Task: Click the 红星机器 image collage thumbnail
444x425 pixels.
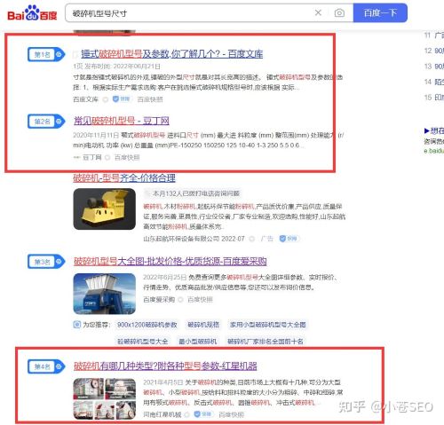Action: (x=105, y=398)
